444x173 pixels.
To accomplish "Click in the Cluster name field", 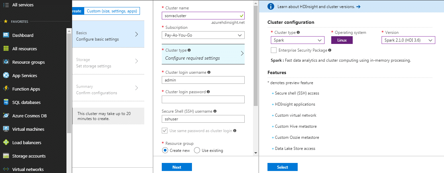I will (203, 15).
